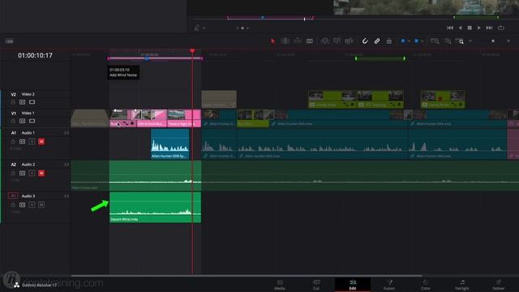The width and height of the screenshot is (519, 292).
Task: Select the bright blue Audio 1 clip
Action: [x=169, y=144]
